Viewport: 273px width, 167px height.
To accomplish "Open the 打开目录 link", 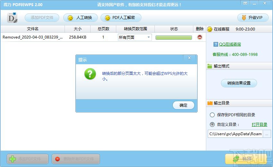I will pos(259,125).
